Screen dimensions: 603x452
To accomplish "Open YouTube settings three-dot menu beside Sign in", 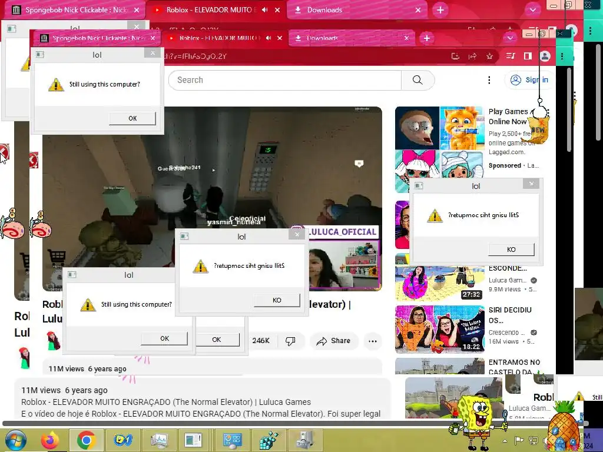I will tap(489, 80).
